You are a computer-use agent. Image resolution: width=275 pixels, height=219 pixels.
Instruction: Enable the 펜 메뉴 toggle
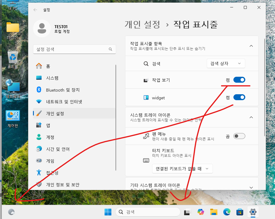click(239, 136)
